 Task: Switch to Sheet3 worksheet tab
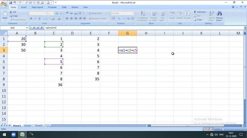tap(39, 126)
